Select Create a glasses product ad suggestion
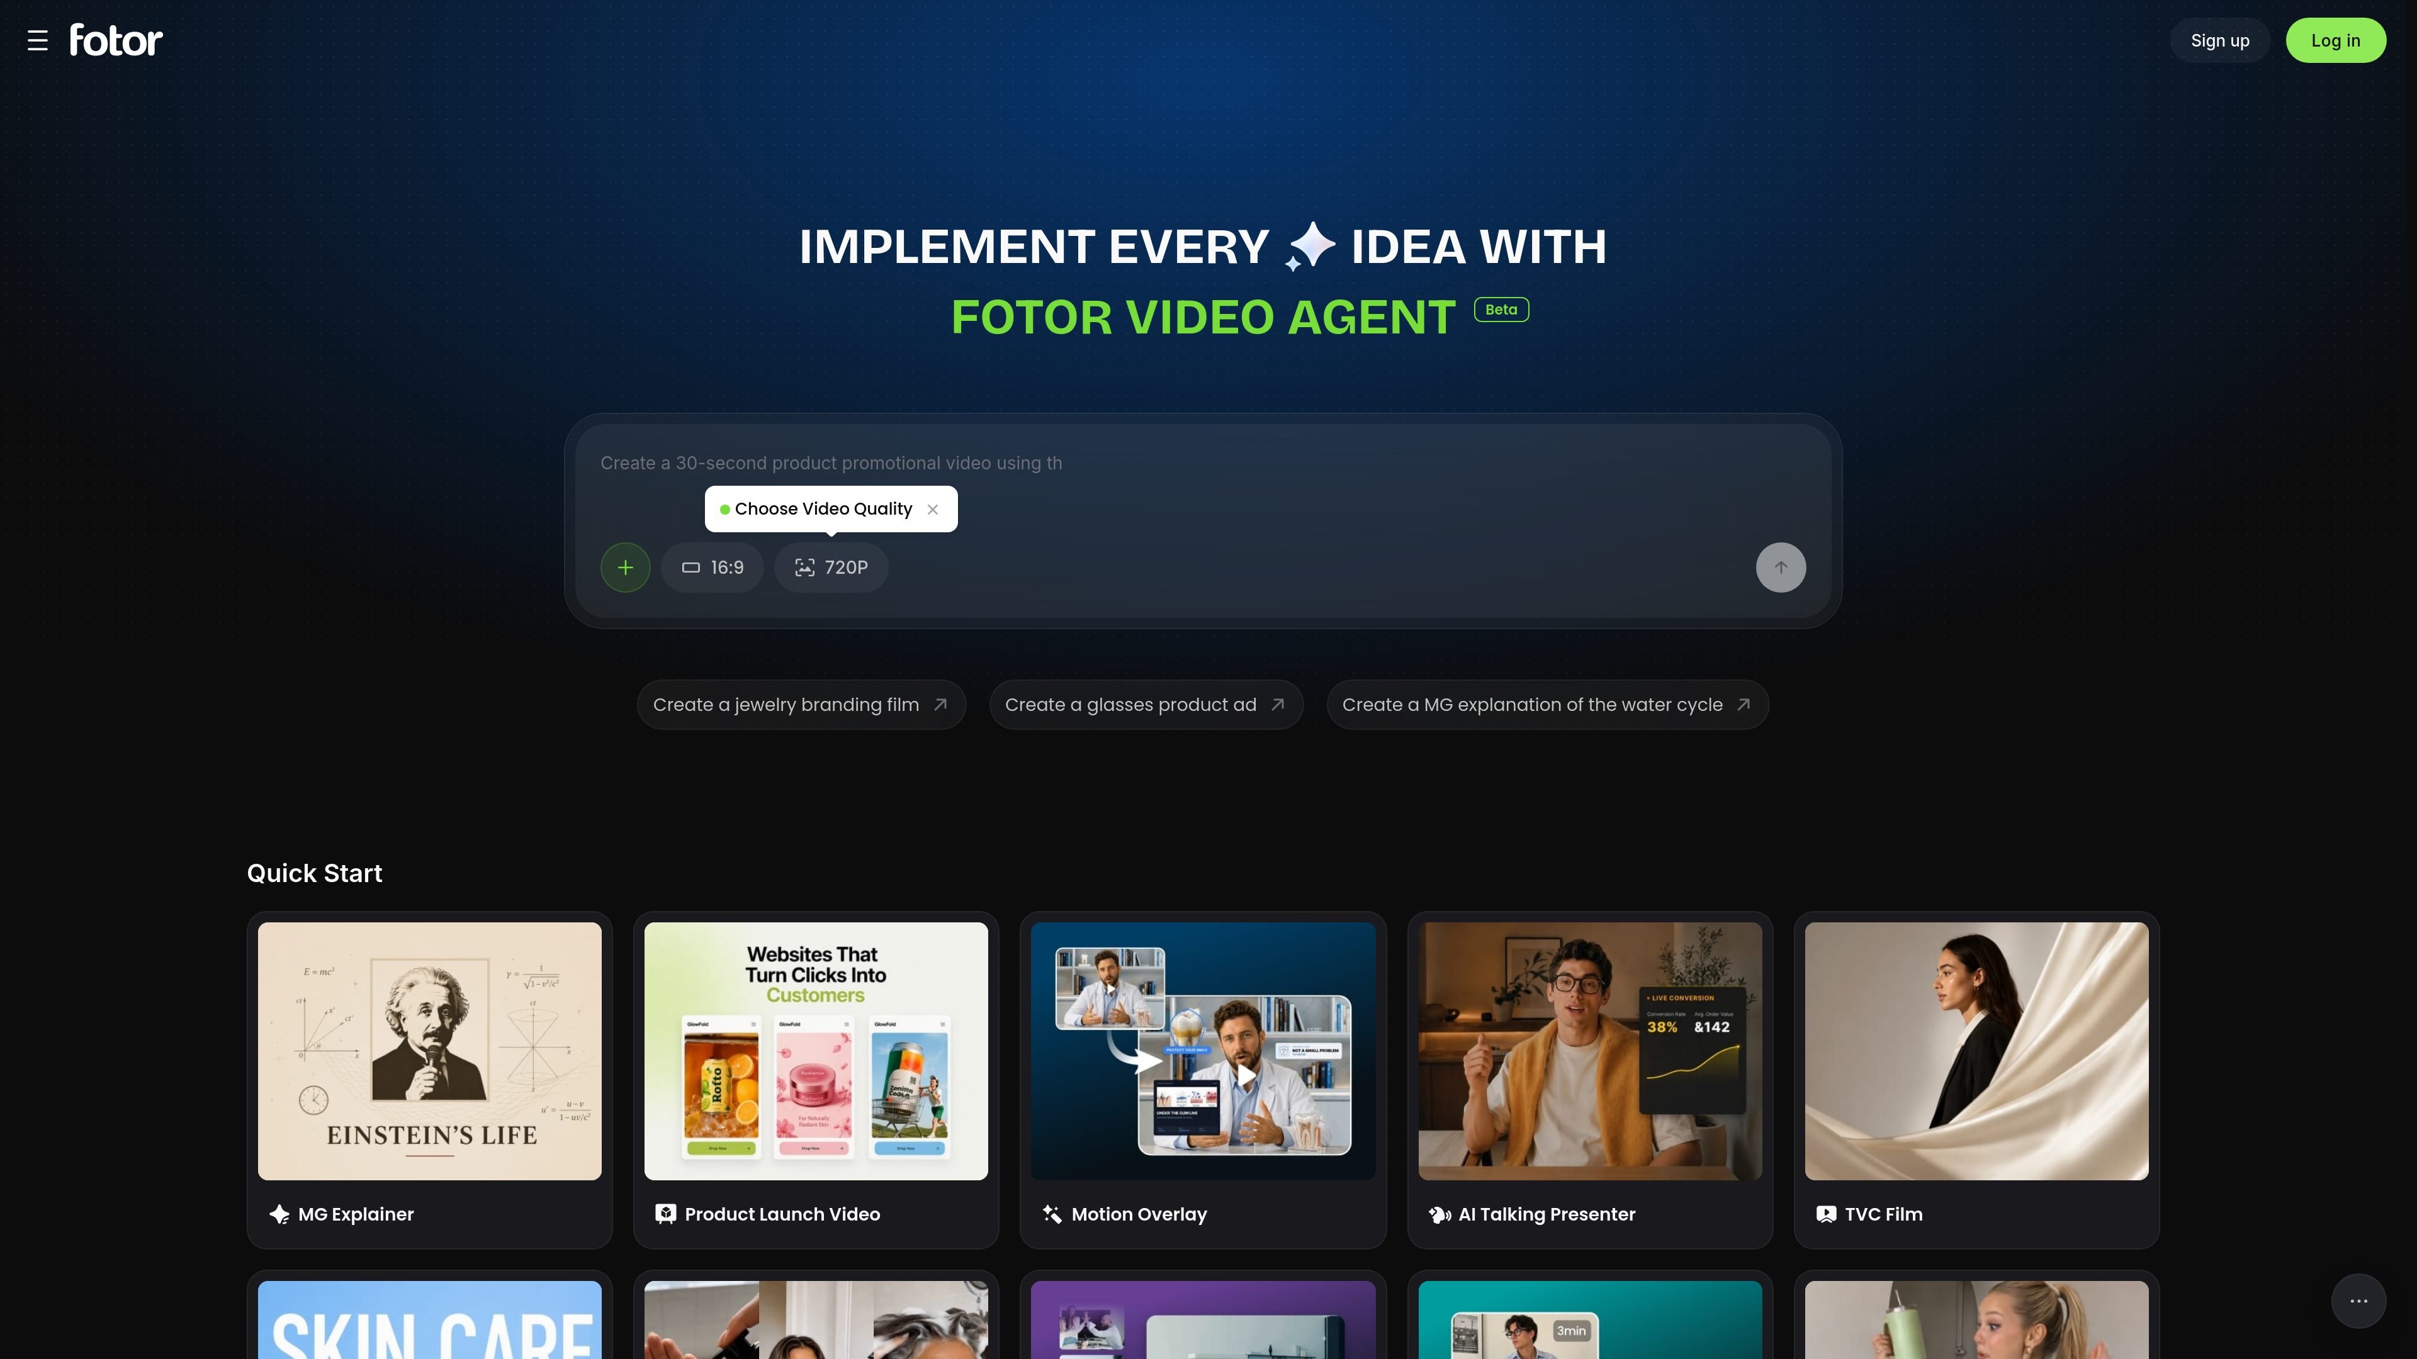 tap(1146, 705)
